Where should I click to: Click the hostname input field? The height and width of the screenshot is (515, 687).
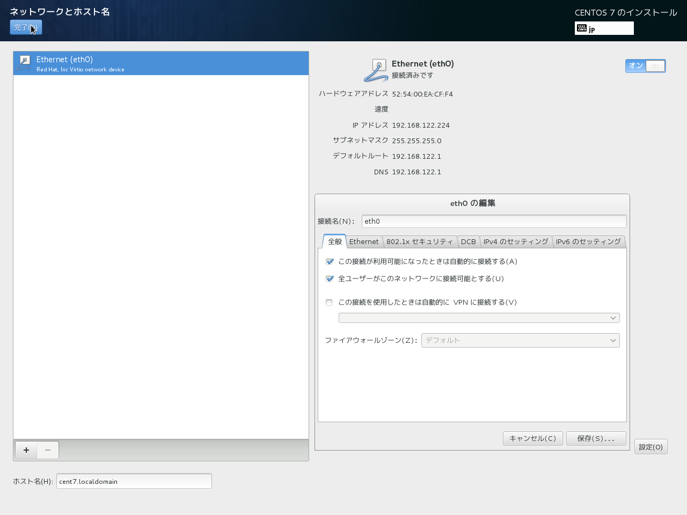(x=134, y=481)
